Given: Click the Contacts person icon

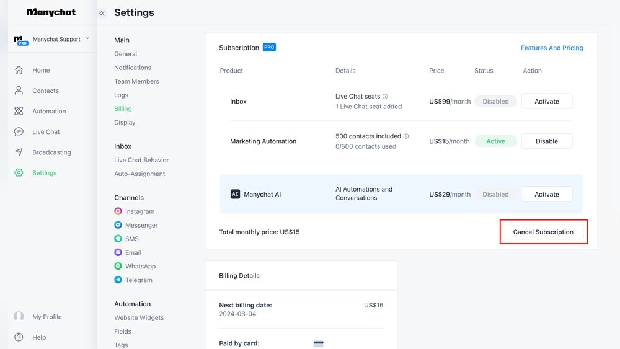Looking at the screenshot, I should pos(19,91).
